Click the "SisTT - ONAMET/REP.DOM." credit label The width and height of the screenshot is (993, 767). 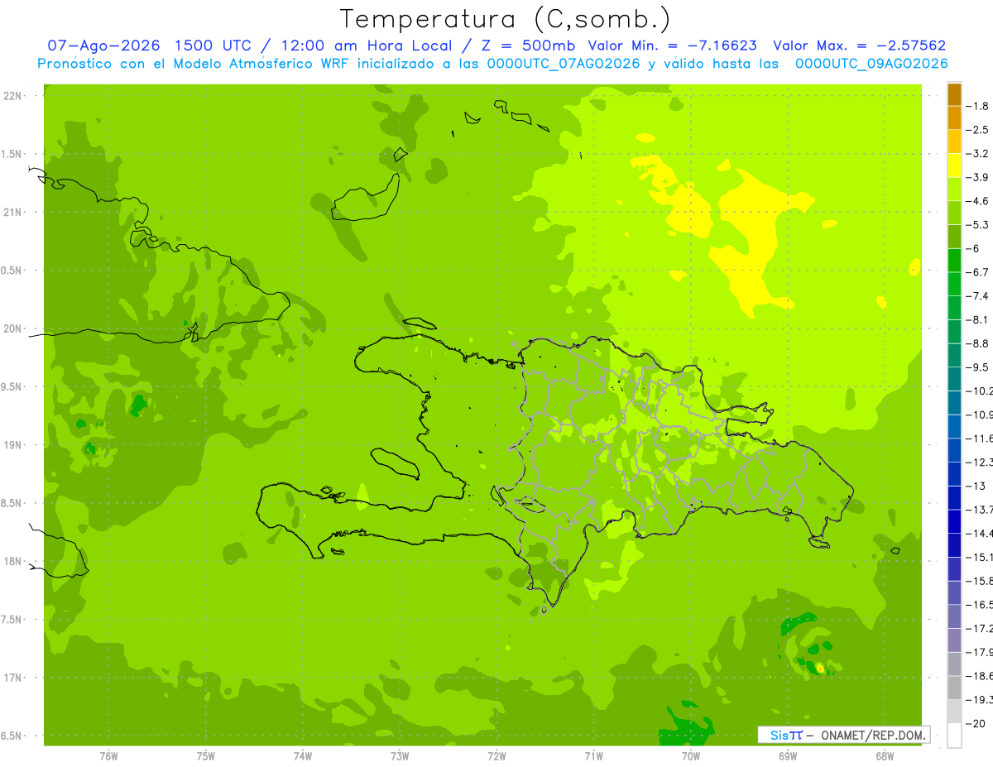click(843, 735)
